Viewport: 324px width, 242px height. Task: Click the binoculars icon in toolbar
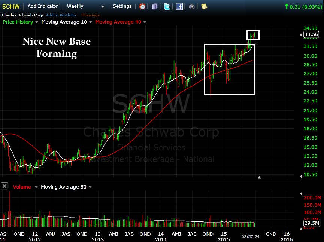(192, 7)
